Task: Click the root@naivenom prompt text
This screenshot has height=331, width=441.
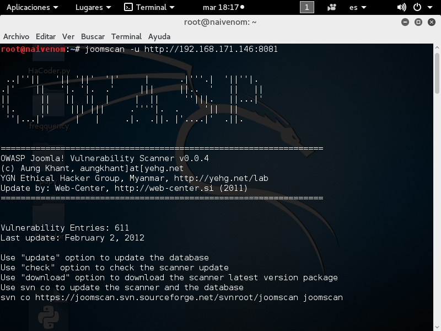Action: (33, 49)
